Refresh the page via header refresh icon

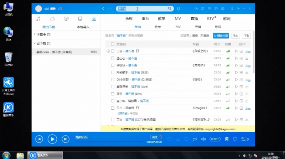110,9
